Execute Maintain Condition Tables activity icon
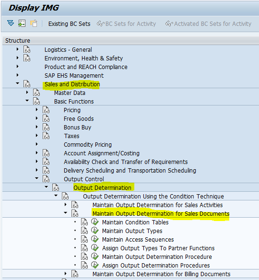The width and height of the screenshot is (259, 280). [95, 222]
